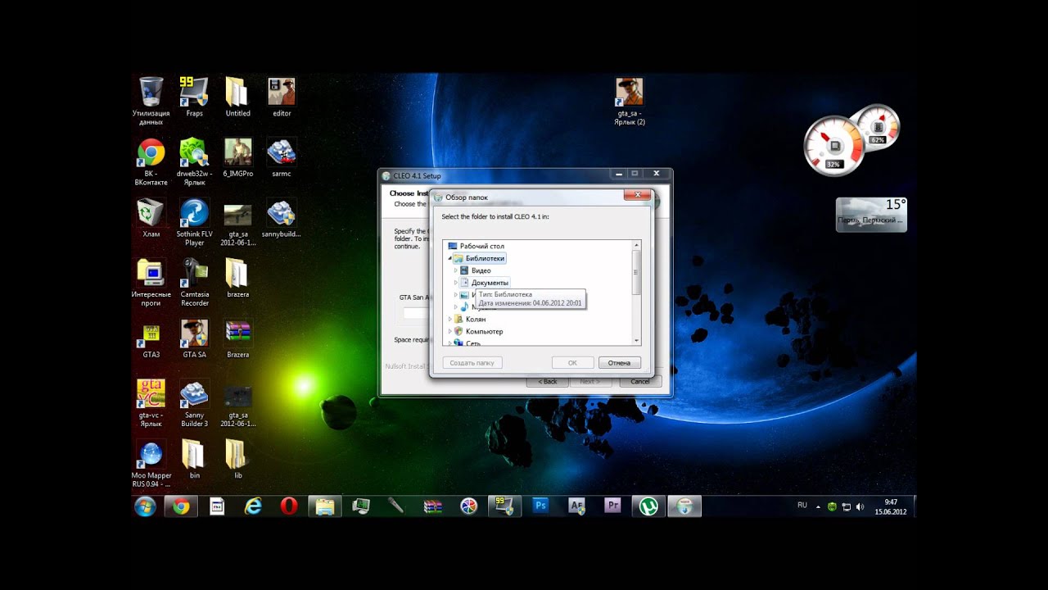Open Premiere Pro from the taskbar

point(612,506)
